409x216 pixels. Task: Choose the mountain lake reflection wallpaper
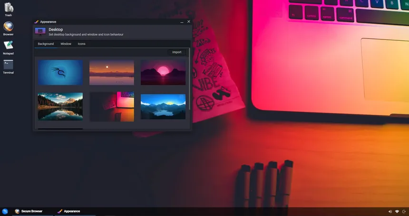[x=60, y=106]
